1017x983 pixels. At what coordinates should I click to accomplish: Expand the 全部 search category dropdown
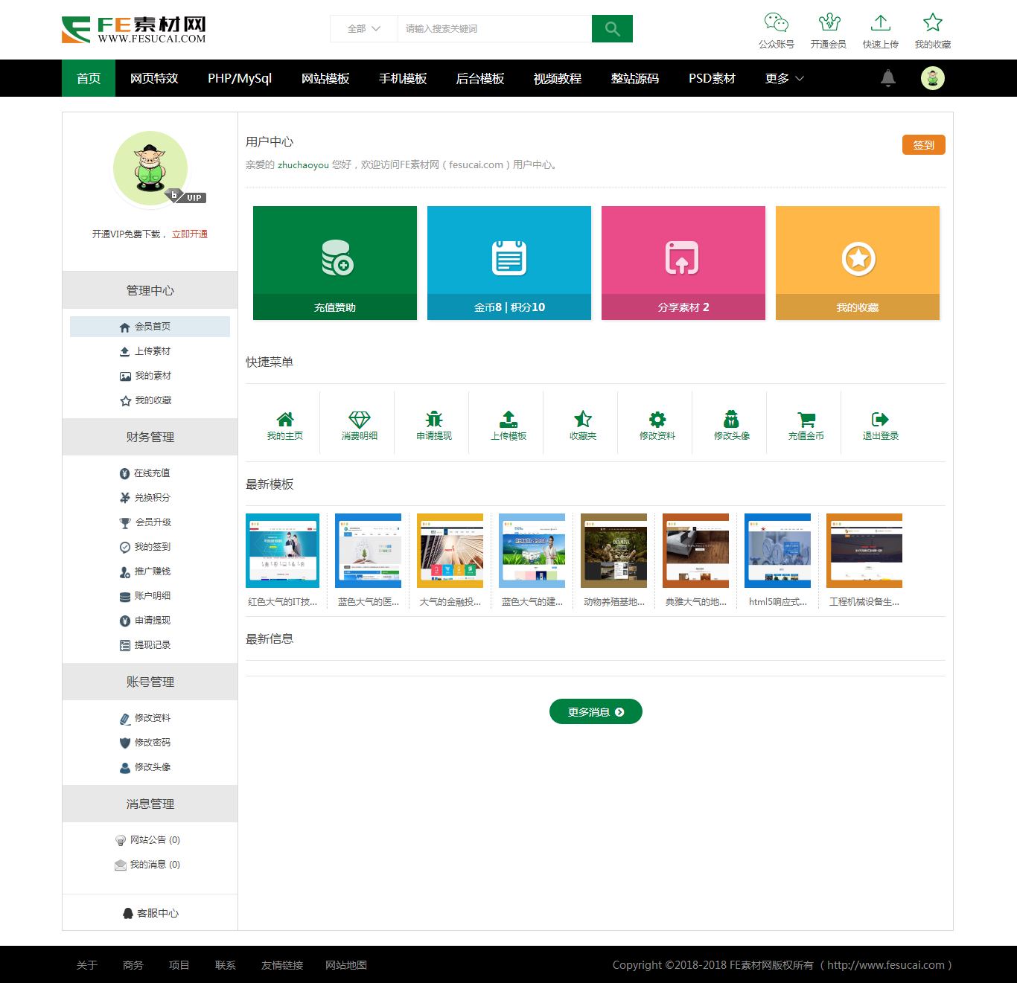tap(364, 29)
